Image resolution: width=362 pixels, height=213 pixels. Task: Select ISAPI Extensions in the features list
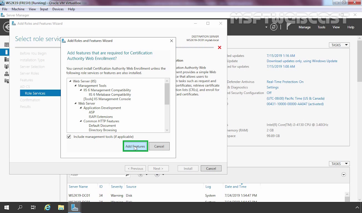101,117
